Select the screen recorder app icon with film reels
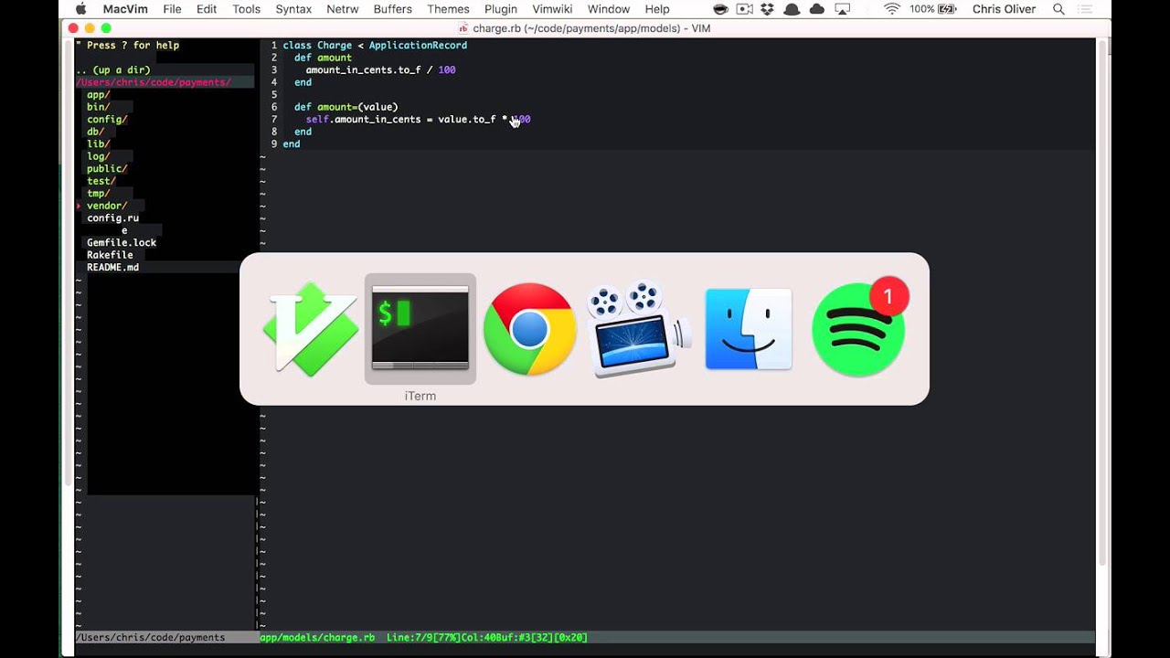 coord(639,329)
